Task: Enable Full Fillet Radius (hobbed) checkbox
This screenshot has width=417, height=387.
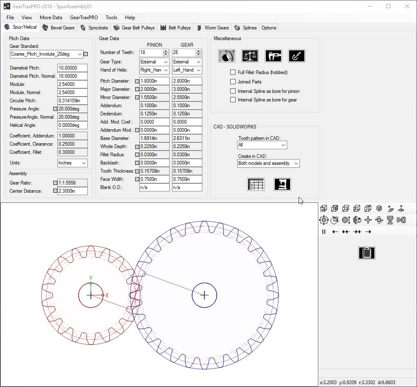Action: (233, 72)
